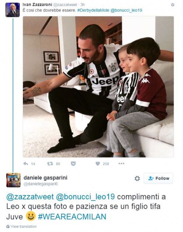183x232 pixels.
Task: Open daniele gasparini's profile avatar
Action: [13, 180]
